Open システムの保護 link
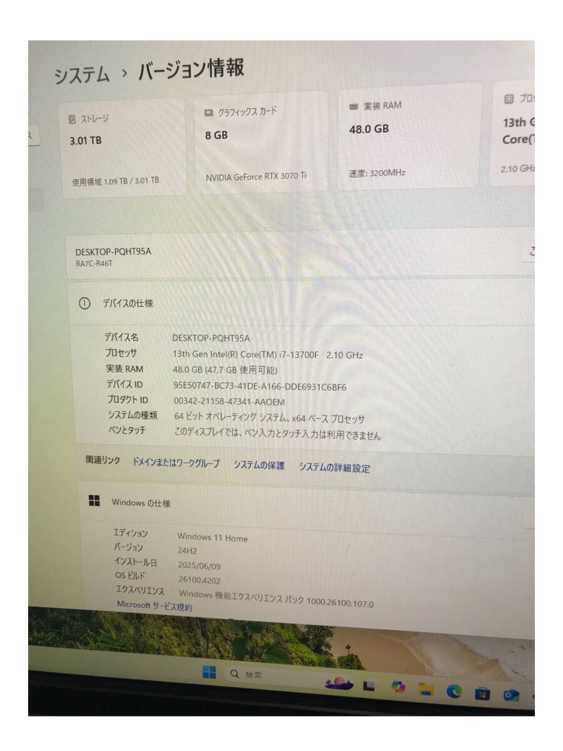The image size is (563, 751). 259,465
